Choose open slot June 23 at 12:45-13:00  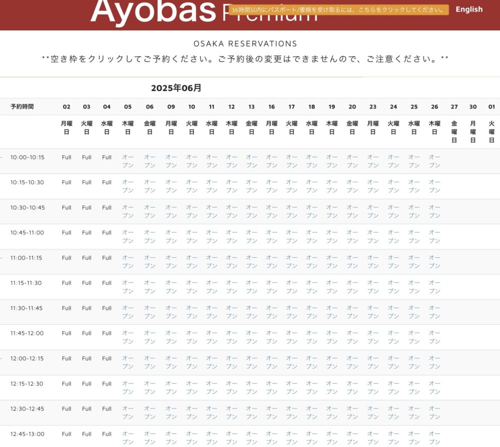tap(373, 438)
